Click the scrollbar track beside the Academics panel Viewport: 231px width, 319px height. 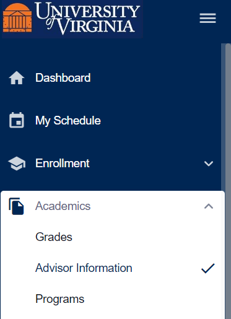(x=228, y=255)
